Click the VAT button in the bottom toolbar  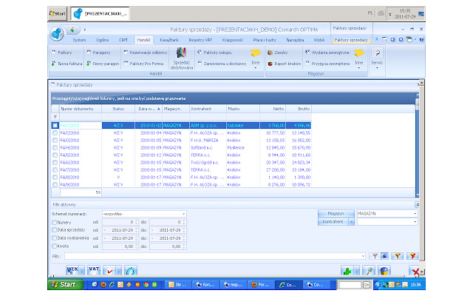[x=94, y=270]
